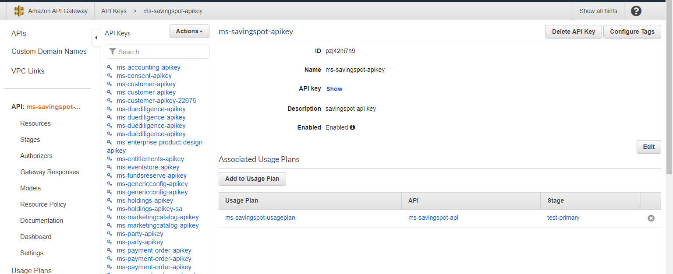Click Add to Usage Plan button
Viewport: 673px width, 274px height.
coord(252,179)
